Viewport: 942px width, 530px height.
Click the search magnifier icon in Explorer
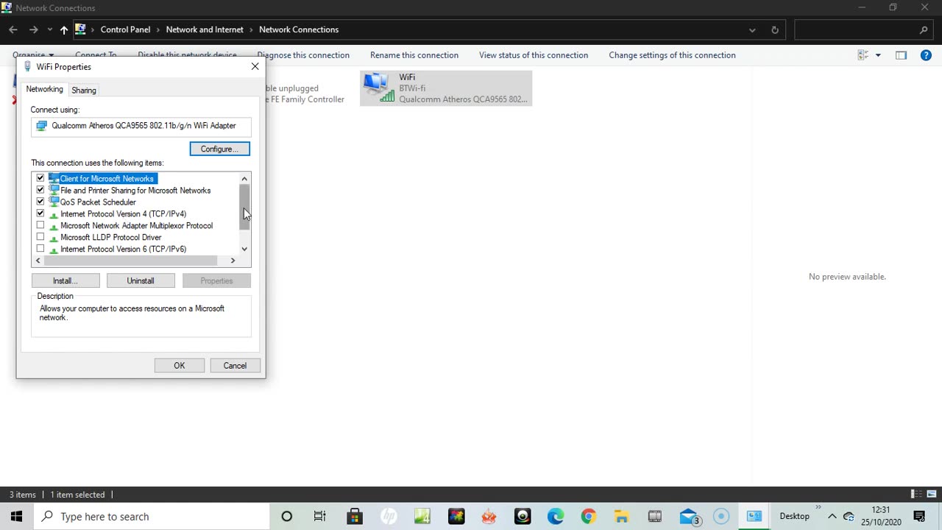[924, 30]
